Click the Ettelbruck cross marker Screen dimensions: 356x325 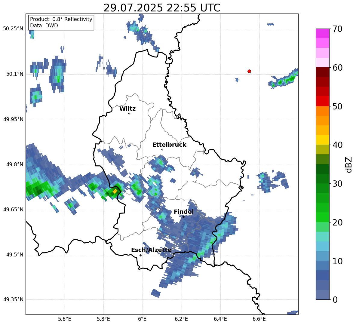[x=162, y=150]
